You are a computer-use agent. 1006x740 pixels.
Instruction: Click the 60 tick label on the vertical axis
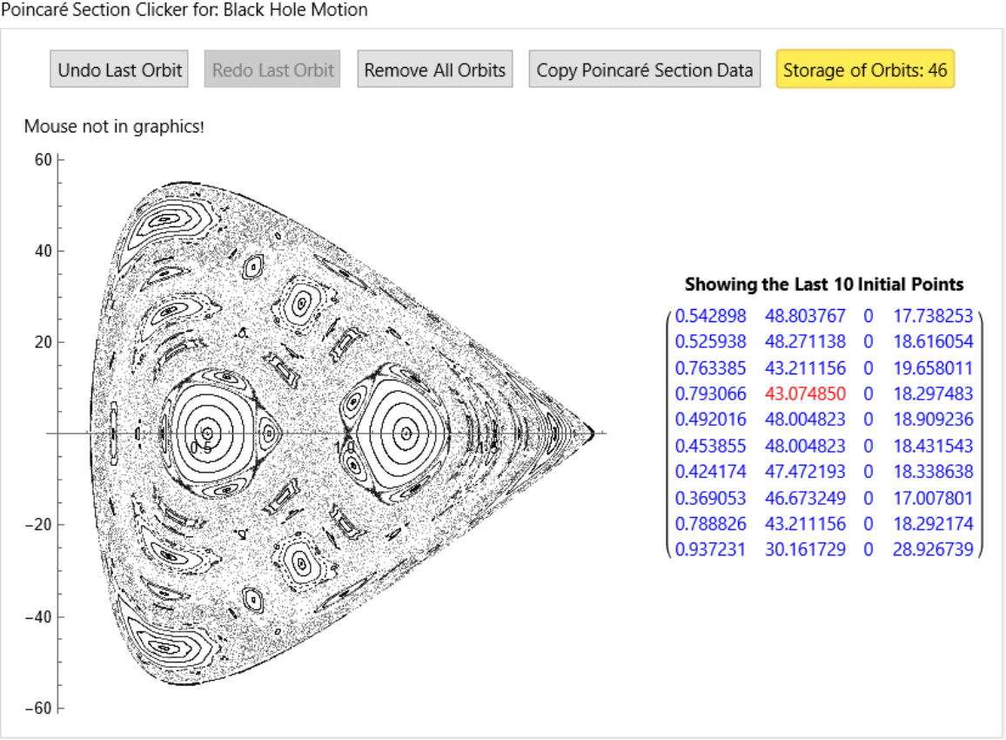point(44,160)
